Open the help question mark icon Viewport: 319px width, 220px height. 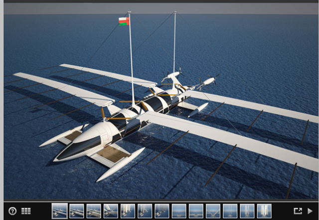(x=12, y=211)
